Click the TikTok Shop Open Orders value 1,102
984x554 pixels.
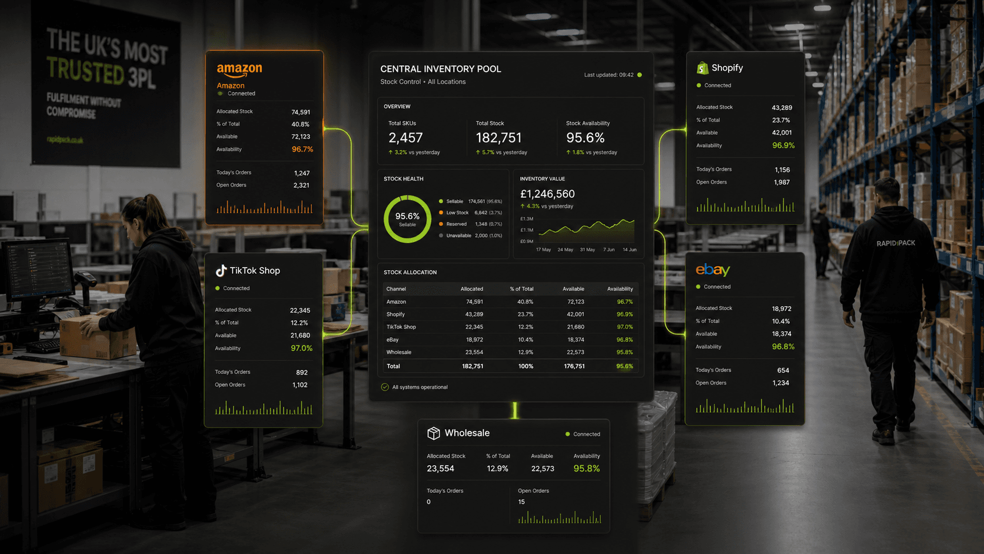300,385
